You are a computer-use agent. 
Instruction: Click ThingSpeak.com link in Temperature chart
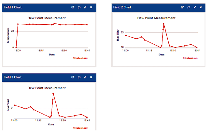tap(80, 58)
